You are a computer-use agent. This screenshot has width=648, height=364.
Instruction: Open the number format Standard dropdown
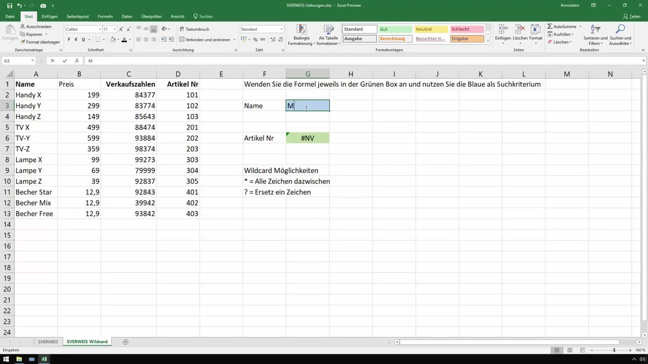pos(281,29)
